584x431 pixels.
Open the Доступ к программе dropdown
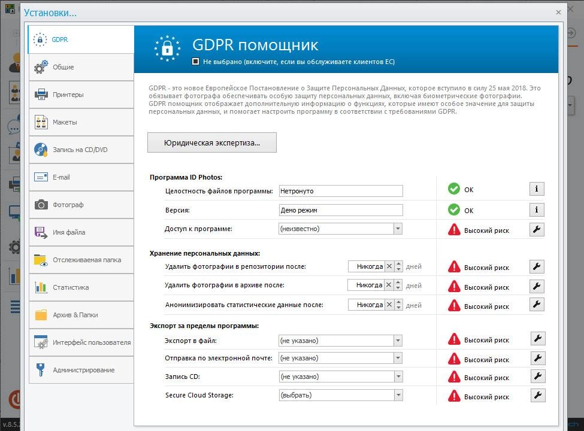coord(398,229)
